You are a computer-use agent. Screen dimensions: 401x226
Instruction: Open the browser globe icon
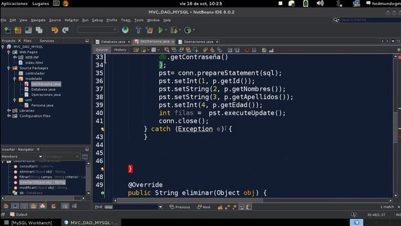click(x=125, y=30)
